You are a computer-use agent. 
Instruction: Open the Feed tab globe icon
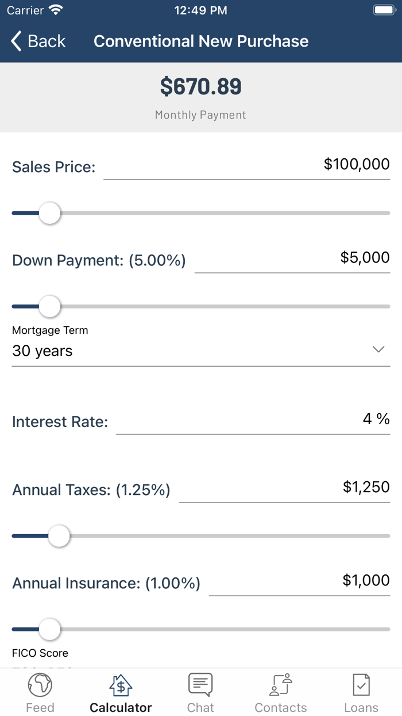click(x=40, y=684)
